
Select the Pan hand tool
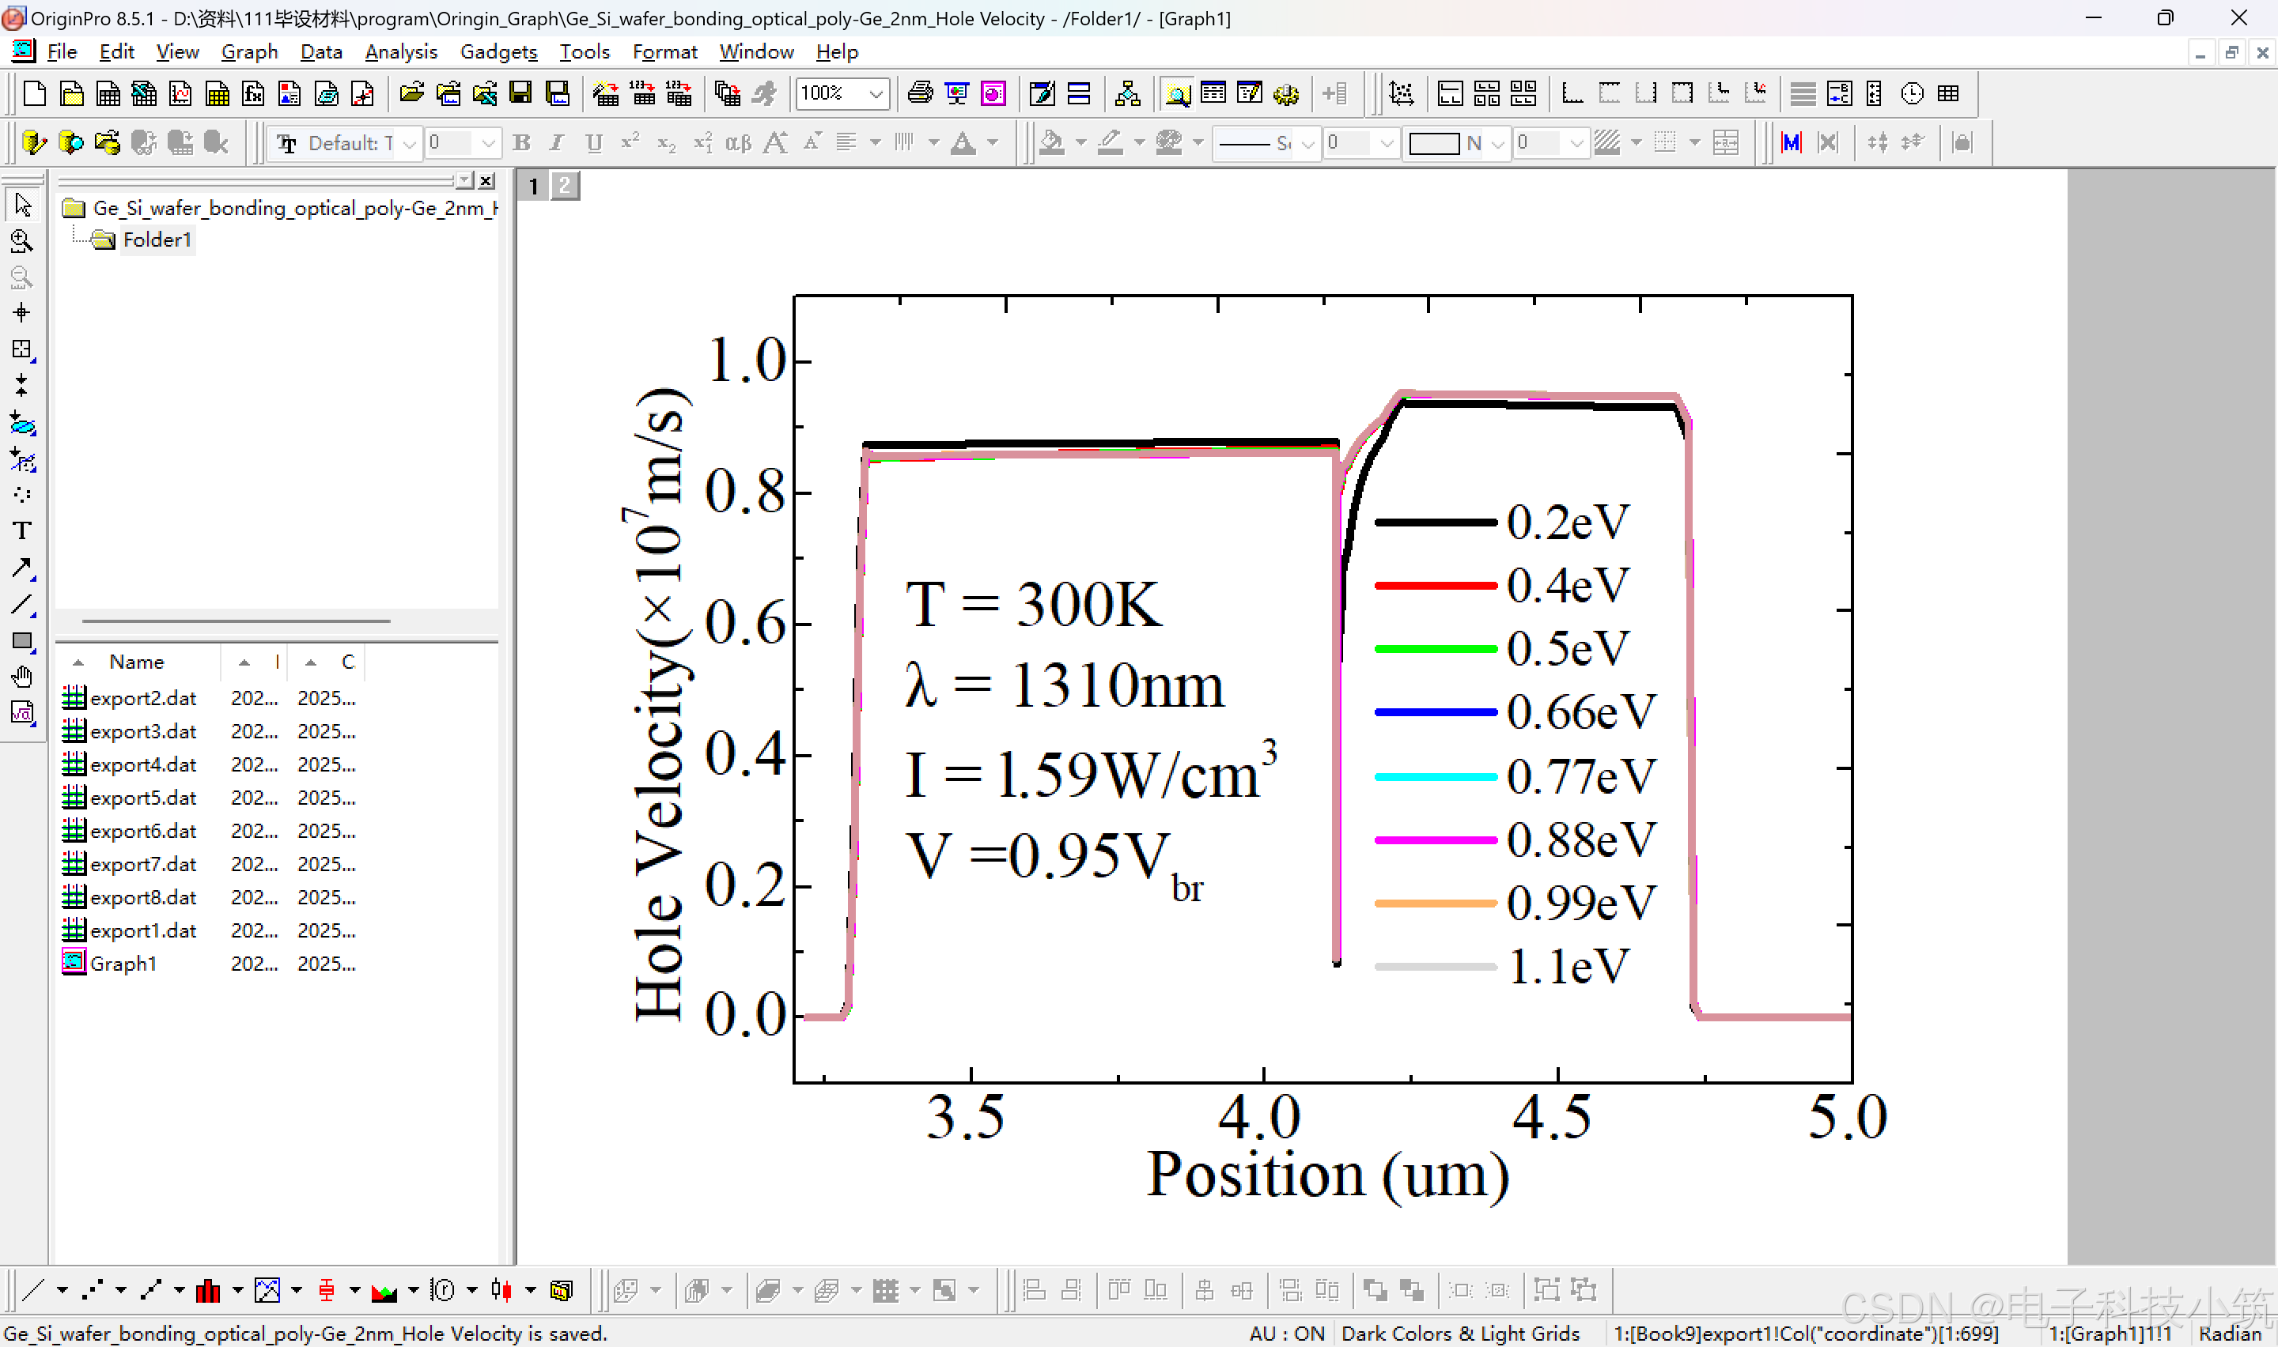22,677
